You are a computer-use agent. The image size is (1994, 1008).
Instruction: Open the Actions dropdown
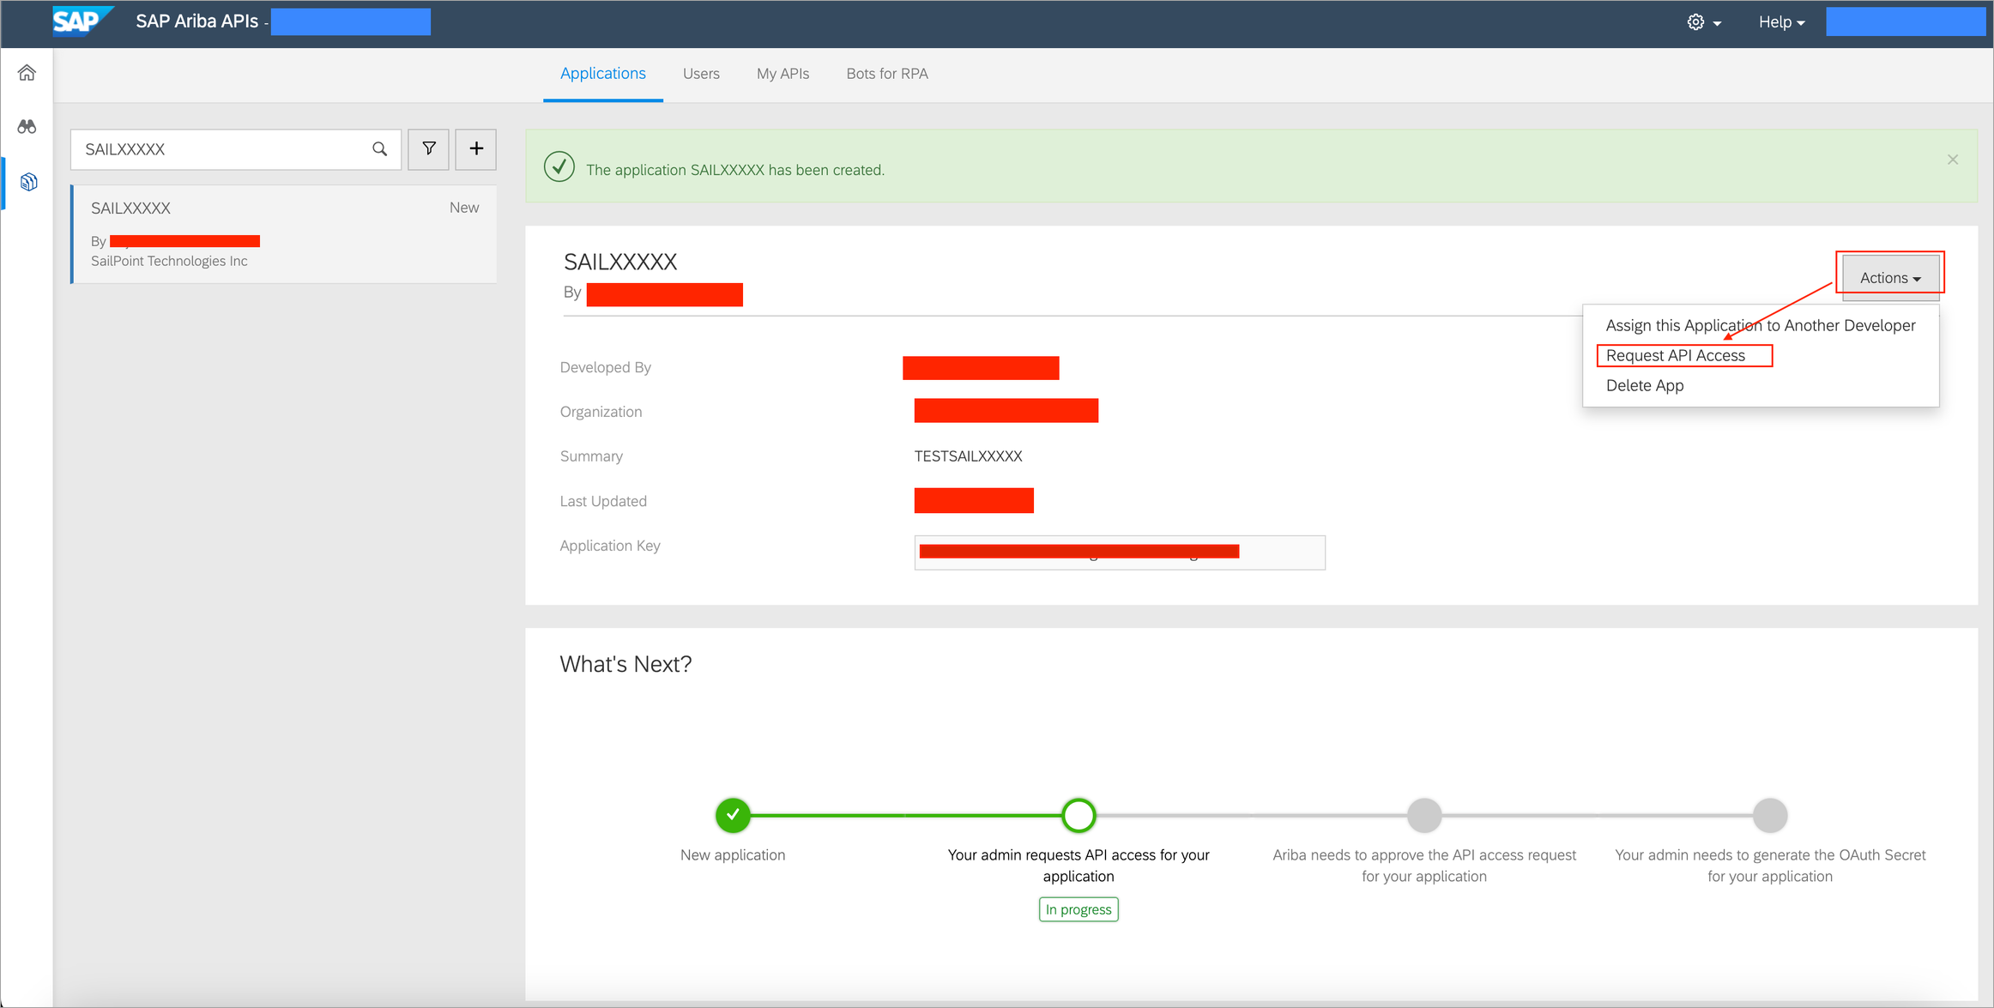1890,277
